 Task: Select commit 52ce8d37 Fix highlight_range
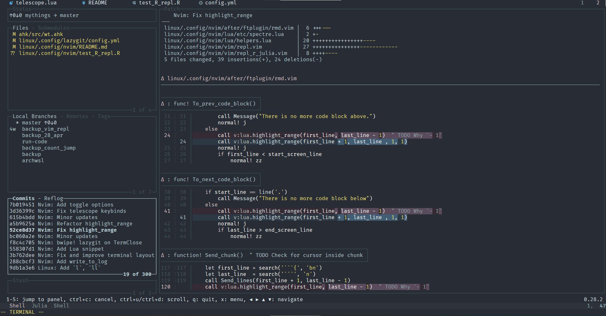point(82,230)
